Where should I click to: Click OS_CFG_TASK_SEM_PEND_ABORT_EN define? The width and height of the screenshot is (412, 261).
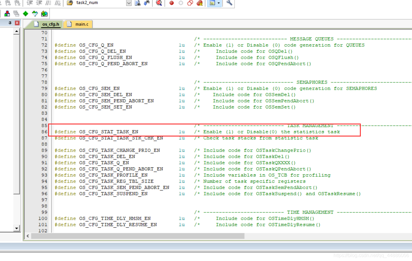pos(124,188)
